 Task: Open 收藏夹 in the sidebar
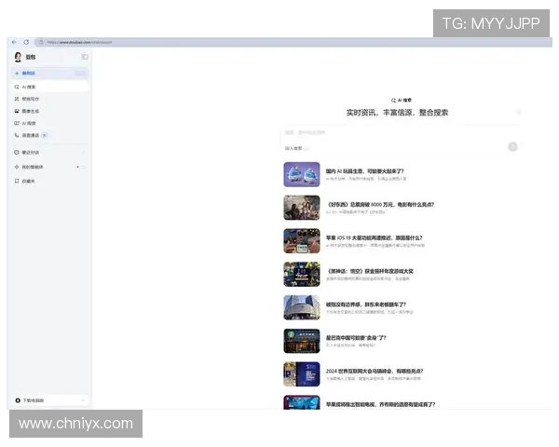tap(50, 181)
